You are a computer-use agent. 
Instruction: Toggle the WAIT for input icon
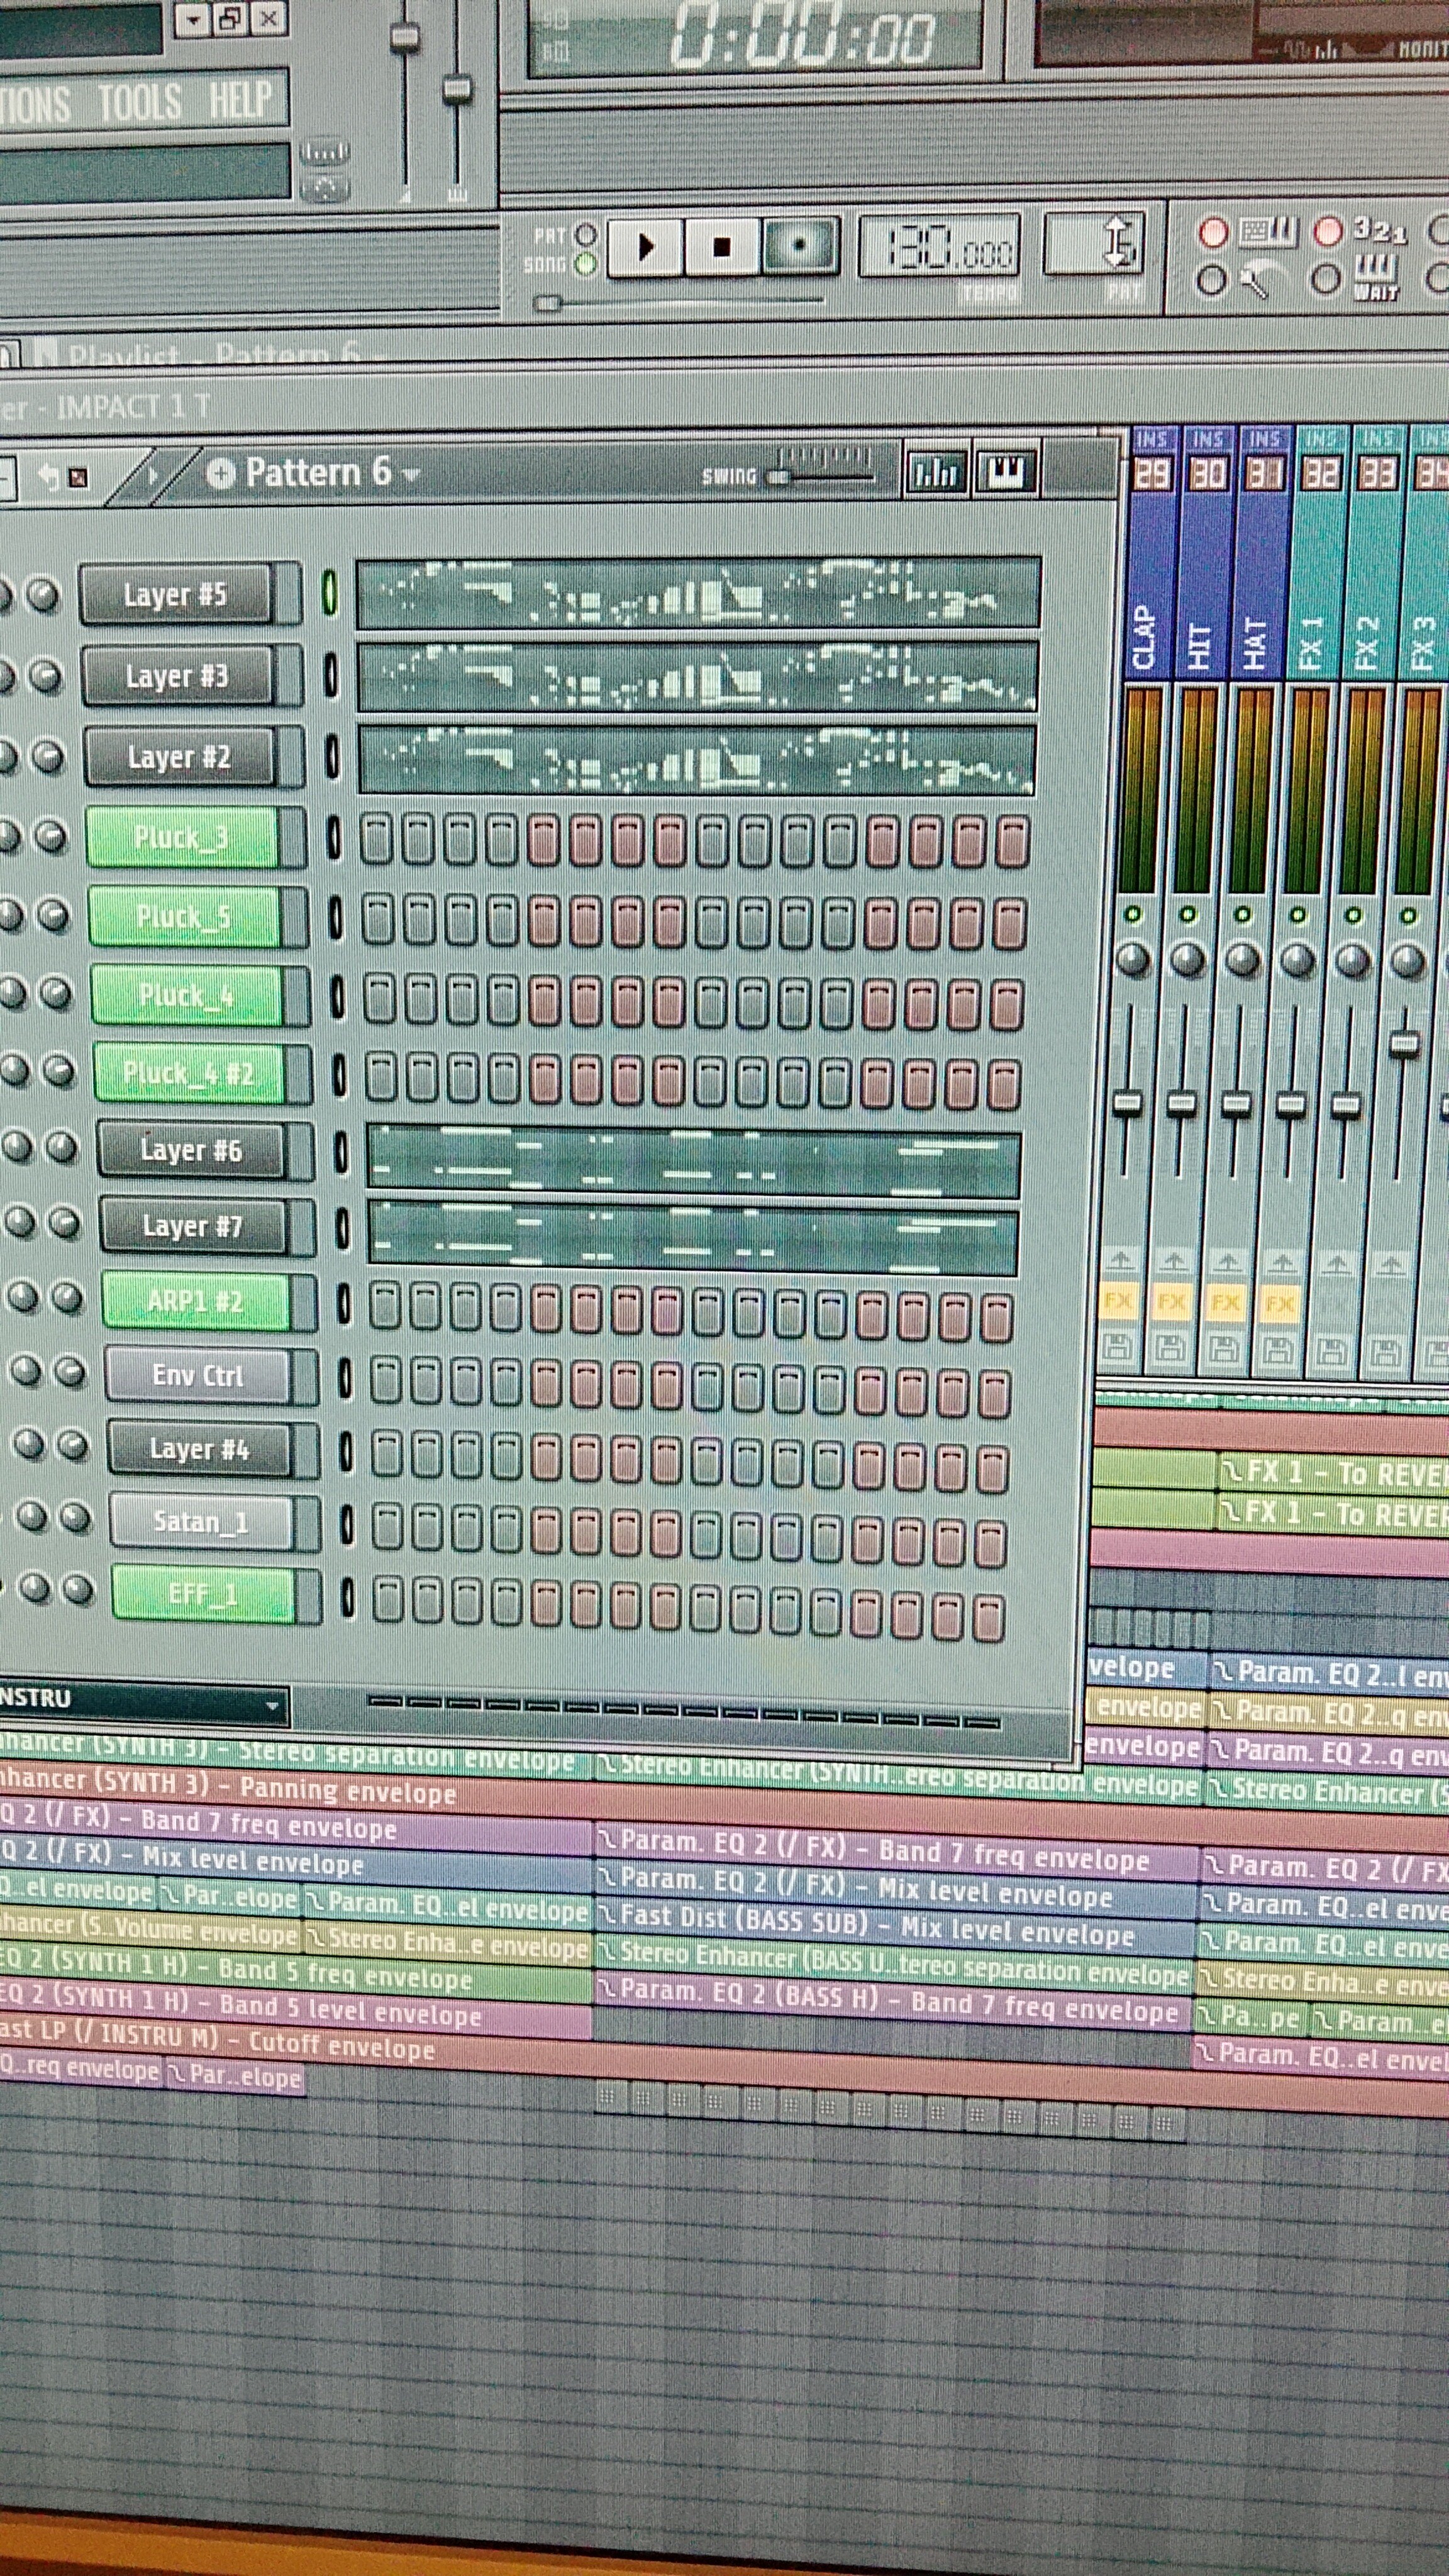(1375, 278)
